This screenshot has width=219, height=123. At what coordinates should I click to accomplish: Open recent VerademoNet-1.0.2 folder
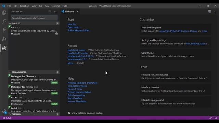(77, 59)
